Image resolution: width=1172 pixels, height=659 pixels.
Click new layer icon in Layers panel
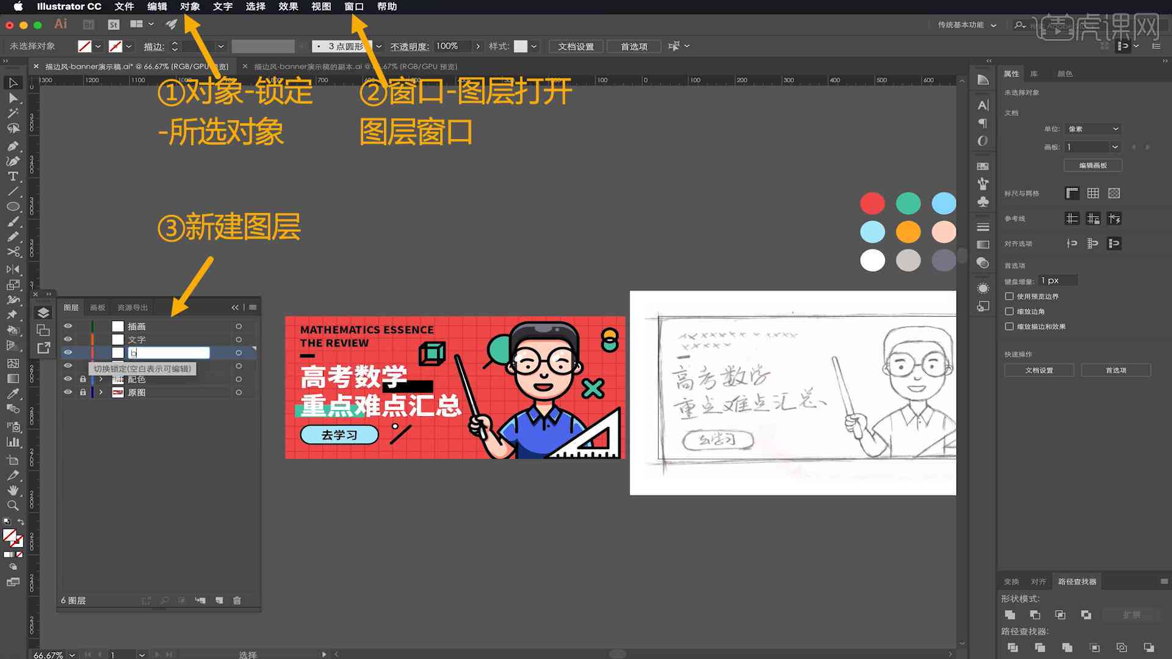click(x=219, y=599)
